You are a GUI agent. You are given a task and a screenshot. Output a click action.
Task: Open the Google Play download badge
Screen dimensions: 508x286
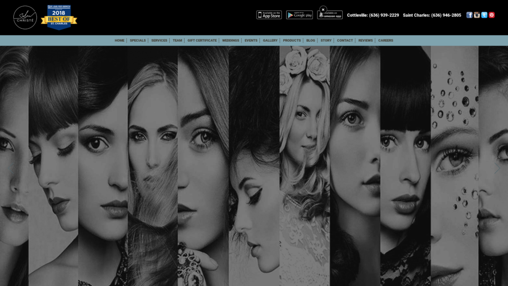click(299, 15)
